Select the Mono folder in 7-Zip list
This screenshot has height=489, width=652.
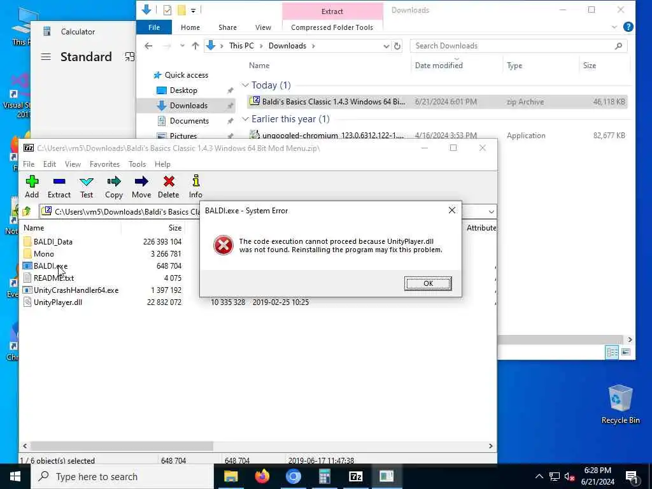pyautogui.click(x=44, y=253)
